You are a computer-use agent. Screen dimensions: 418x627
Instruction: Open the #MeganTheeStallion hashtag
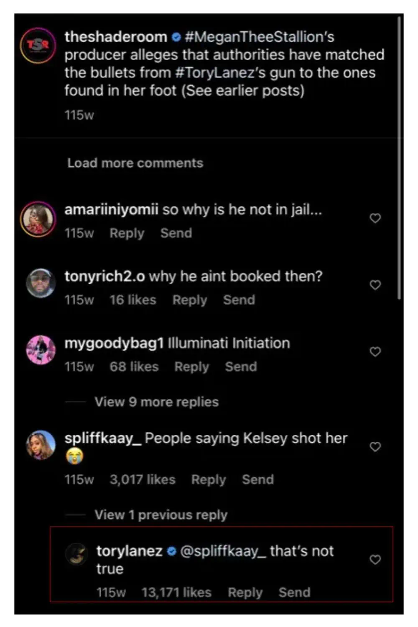coord(259,37)
